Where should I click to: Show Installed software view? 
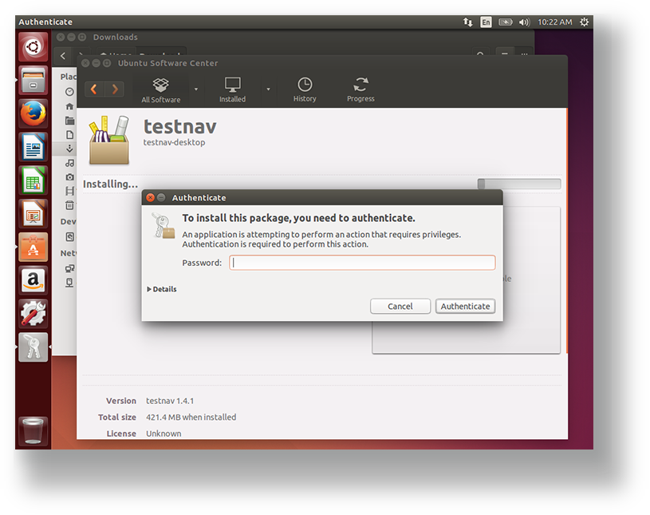pyautogui.click(x=232, y=90)
